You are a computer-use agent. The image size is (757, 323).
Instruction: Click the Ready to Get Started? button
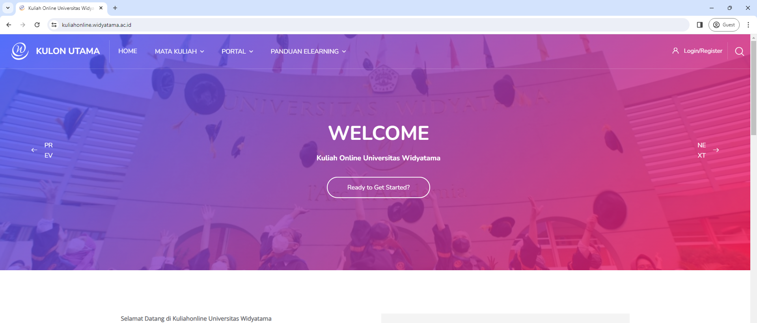tap(378, 187)
